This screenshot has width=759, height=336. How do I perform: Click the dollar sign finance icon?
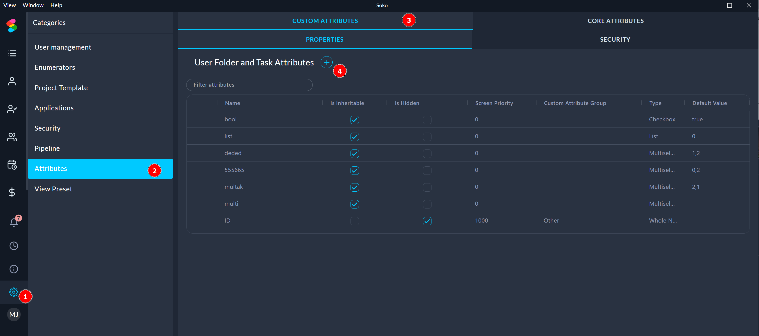pyautogui.click(x=12, y=192)
